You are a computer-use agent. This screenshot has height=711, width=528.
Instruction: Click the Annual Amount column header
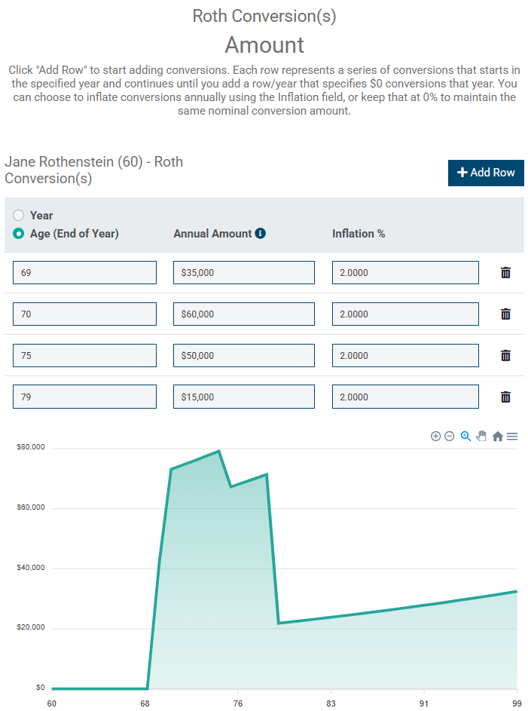(212, 234)
